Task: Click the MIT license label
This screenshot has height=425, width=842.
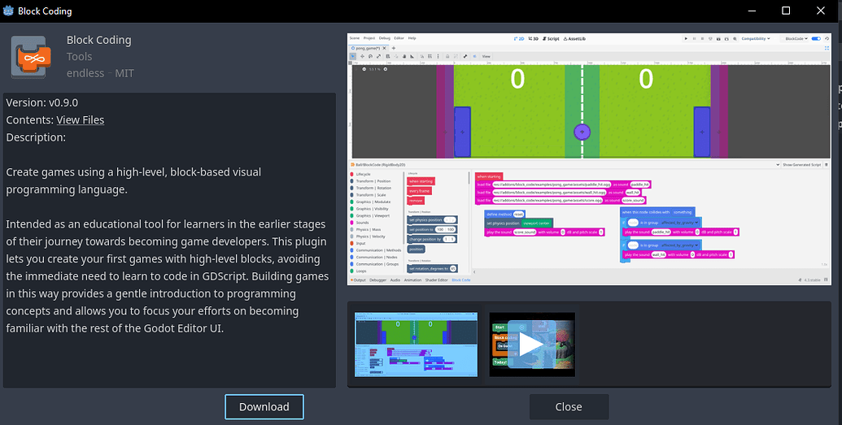Action: click(124, 73)
